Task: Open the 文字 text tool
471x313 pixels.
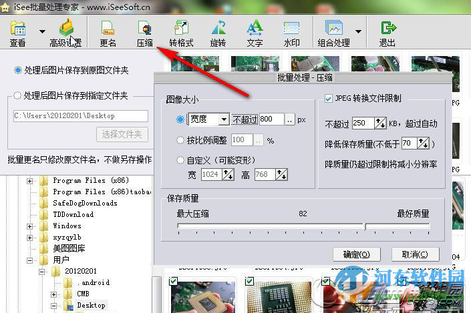Action: (255, 33)
